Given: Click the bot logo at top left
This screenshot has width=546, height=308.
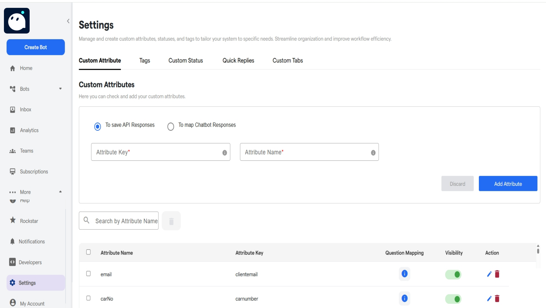Looking at the screenshot, I should tap(17, 21).
